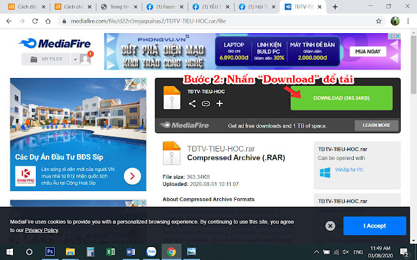Viewport: 417px width, 260px height.
Task: Bookmark this page with the star icon
Action: [379, 21]
